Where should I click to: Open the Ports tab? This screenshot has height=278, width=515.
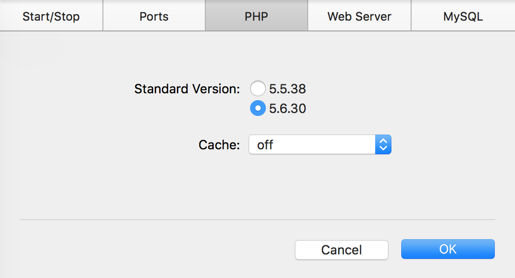154,16
